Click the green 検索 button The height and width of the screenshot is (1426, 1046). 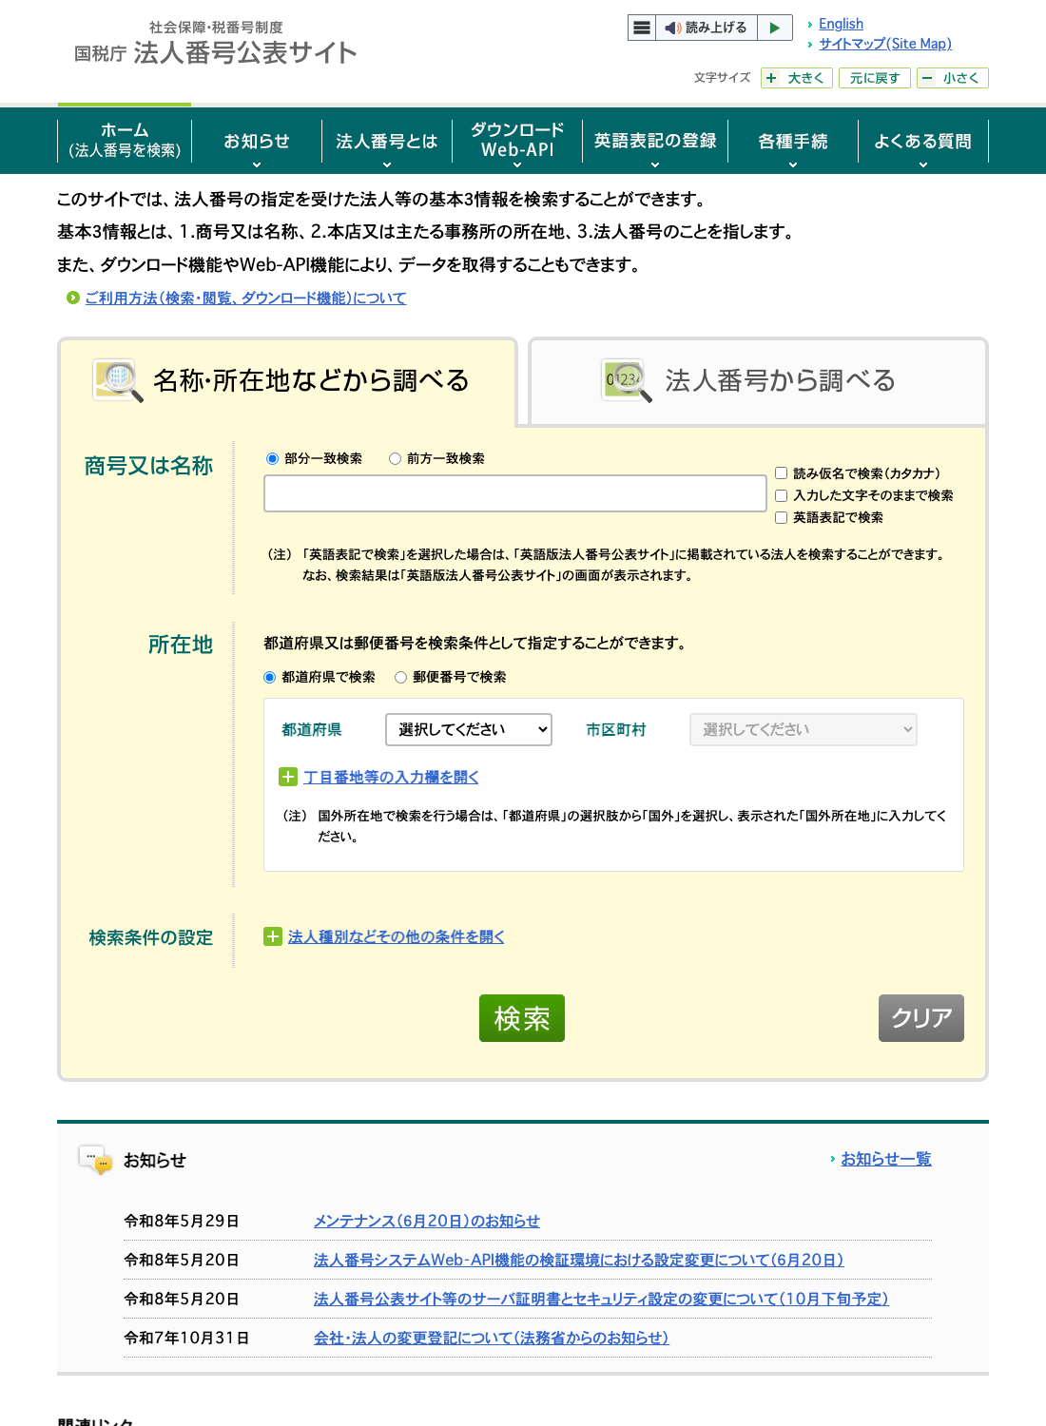522,1018
